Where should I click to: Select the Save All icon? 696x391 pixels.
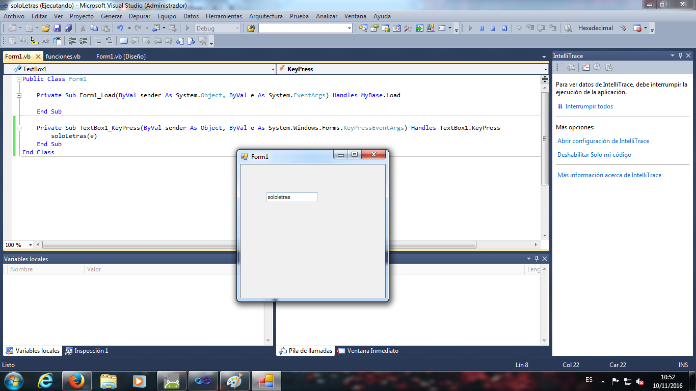tap(67, 28)
